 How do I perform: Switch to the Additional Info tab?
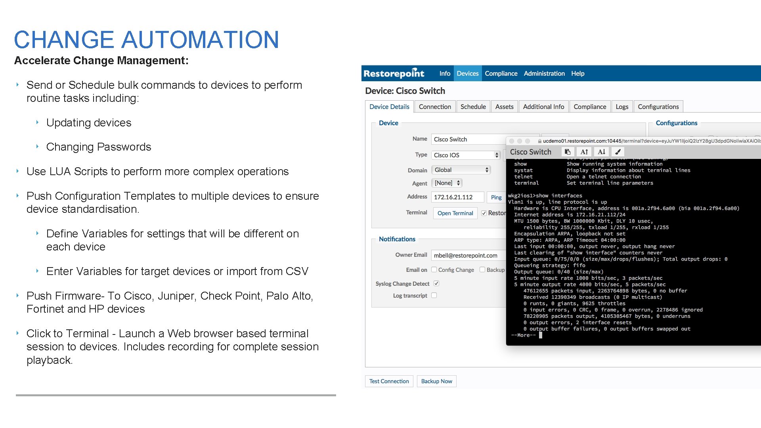click(543, 107)
